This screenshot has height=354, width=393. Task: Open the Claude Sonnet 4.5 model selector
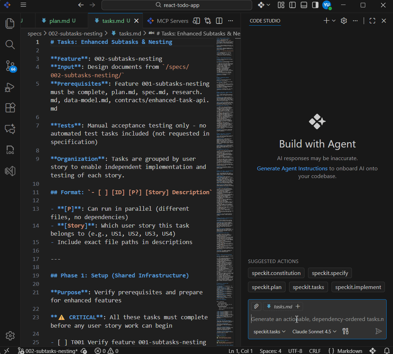[x=314, y=331]
